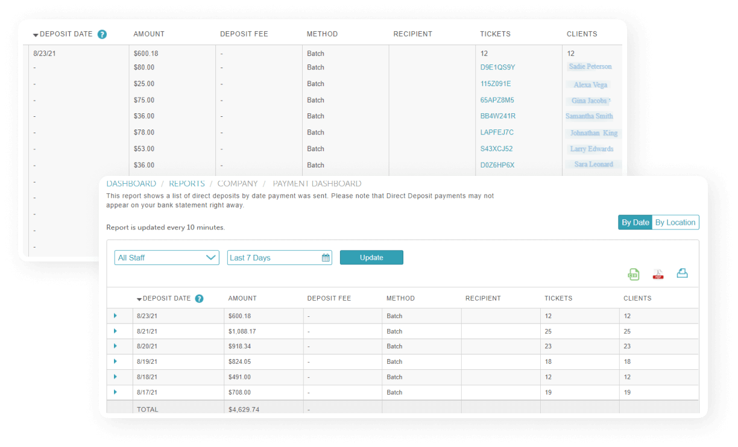Open ticket LAPFEJ7C link
Viewport: 738px width, 447px height.
497,132
